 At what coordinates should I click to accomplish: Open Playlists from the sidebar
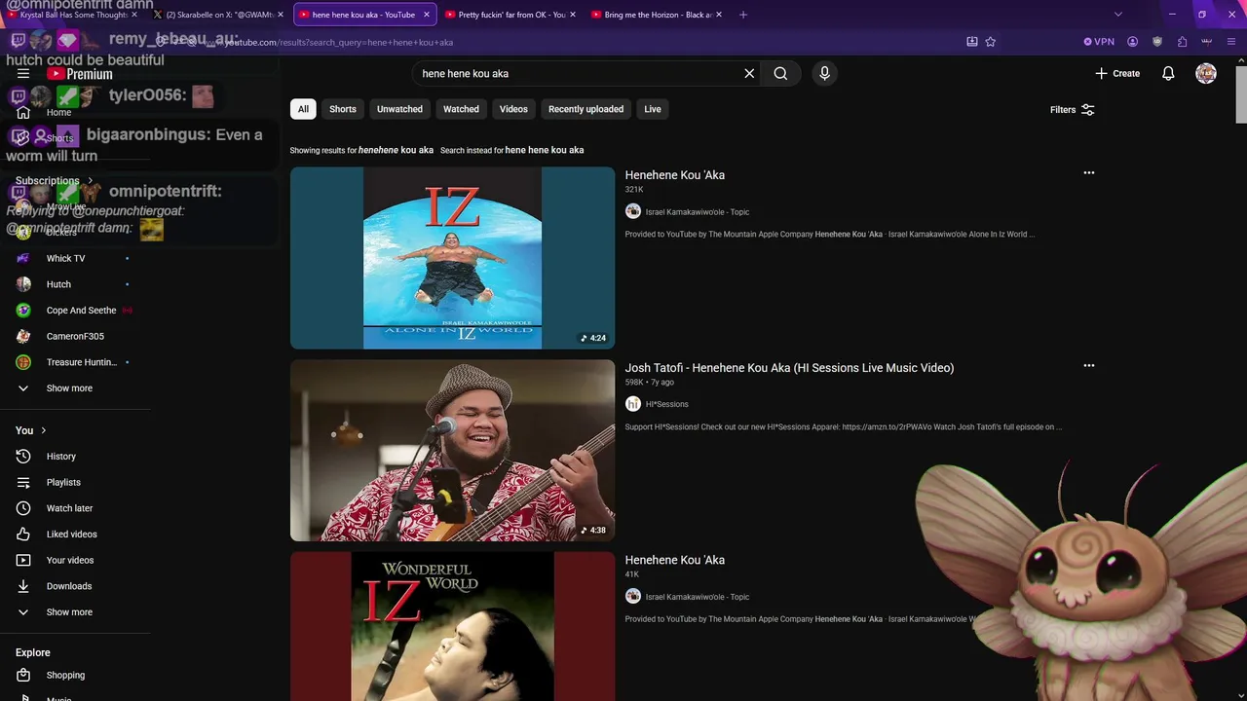pyautogui.click(x=62, y=482)
